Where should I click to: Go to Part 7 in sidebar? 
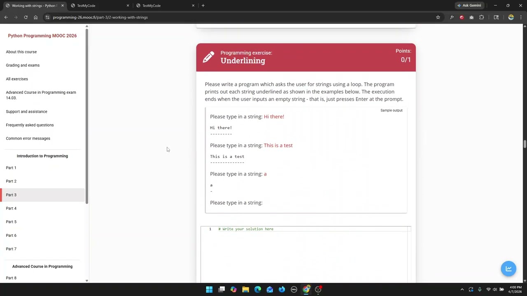click(x=11, y=249)
